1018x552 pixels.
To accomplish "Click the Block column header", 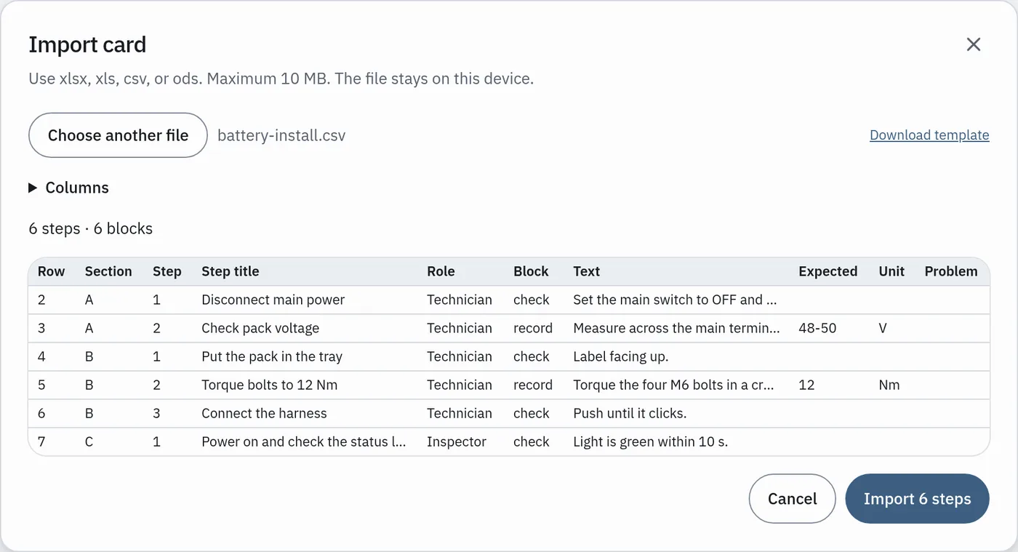I will 531,271.
